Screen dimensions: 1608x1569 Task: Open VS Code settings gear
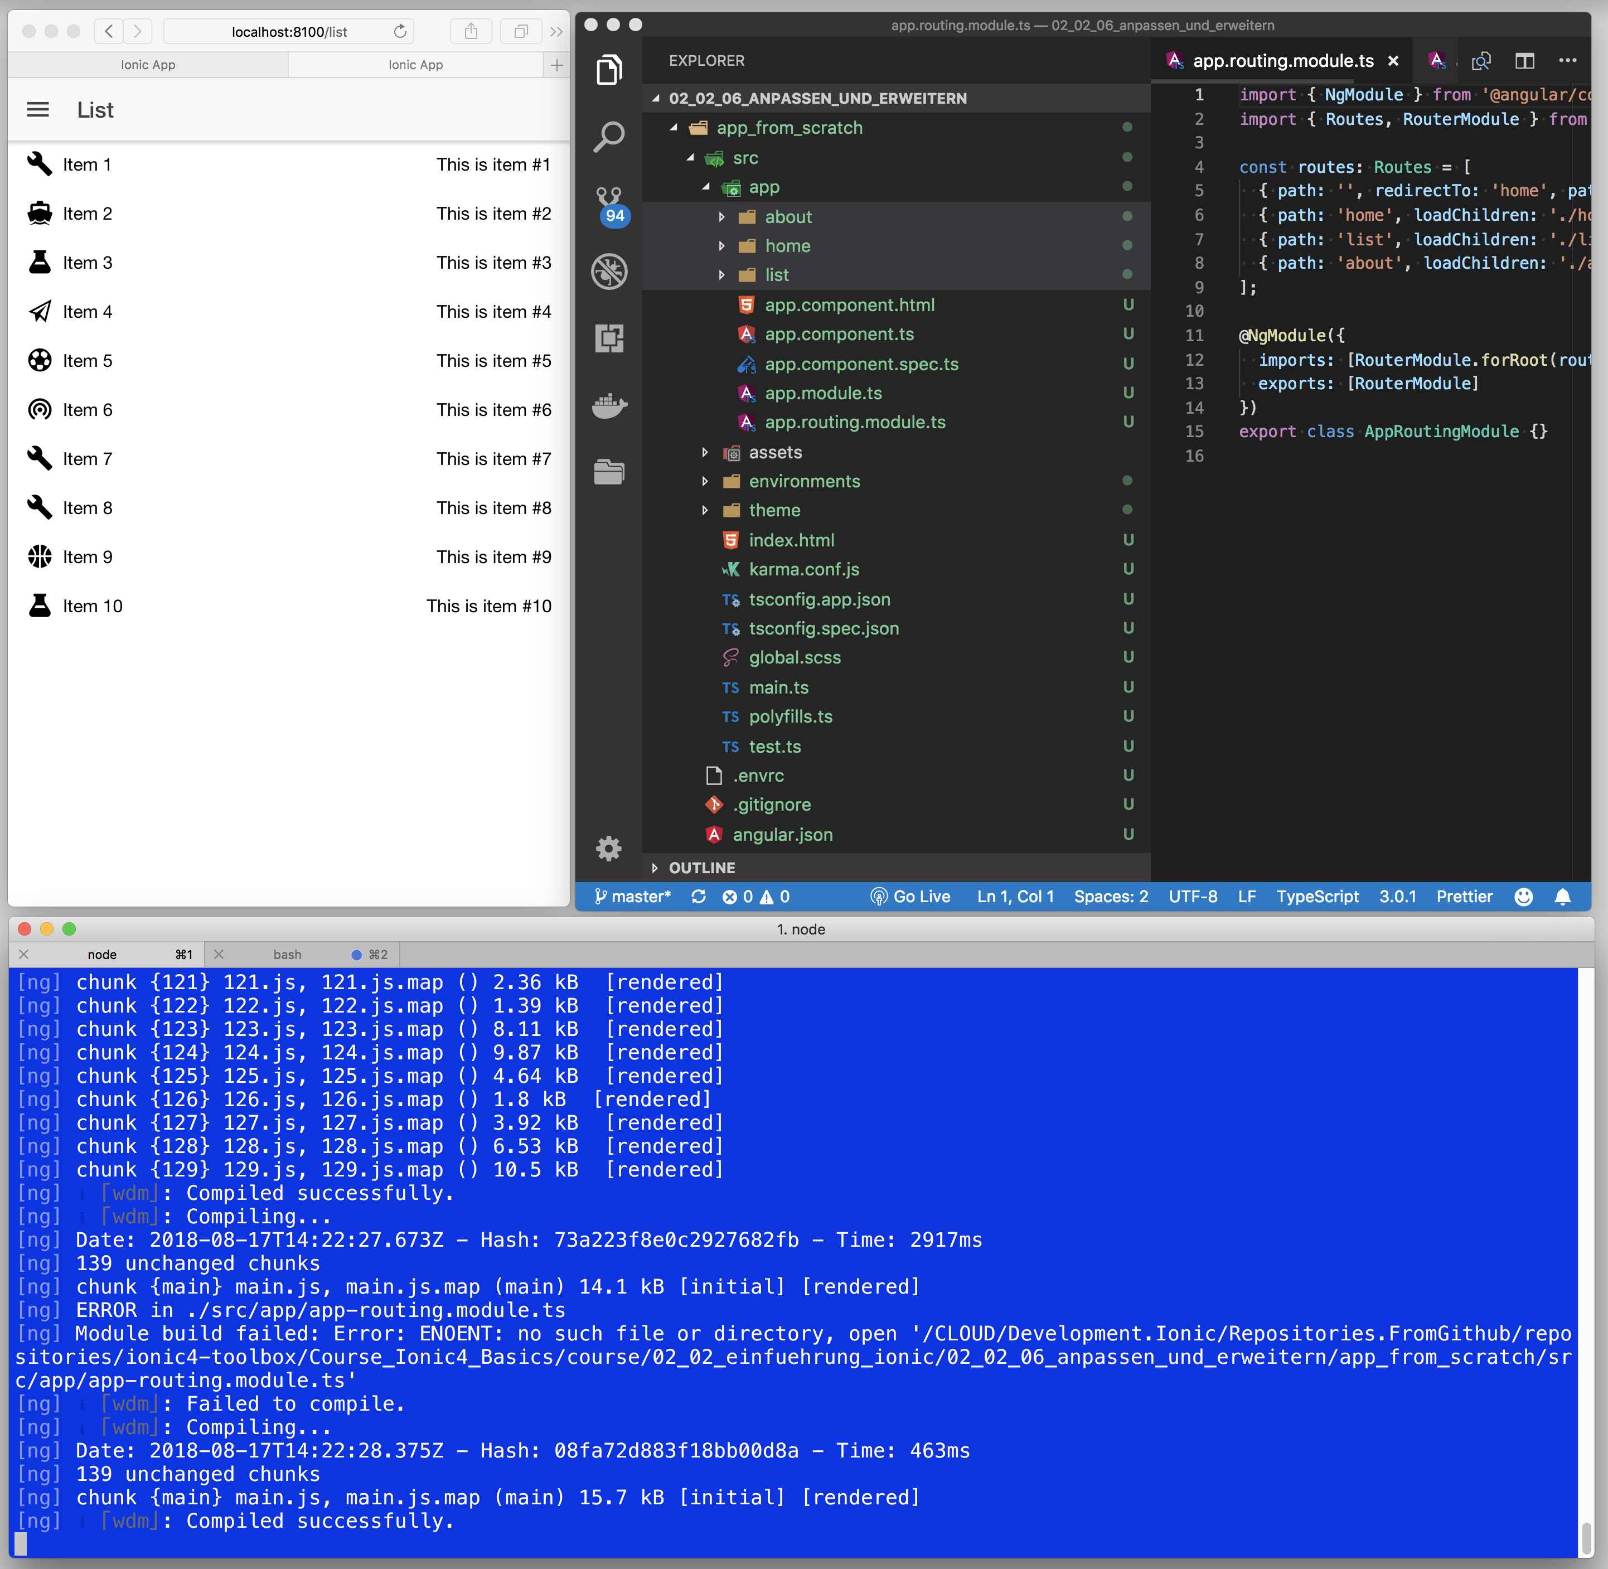[x=609, y=849]
